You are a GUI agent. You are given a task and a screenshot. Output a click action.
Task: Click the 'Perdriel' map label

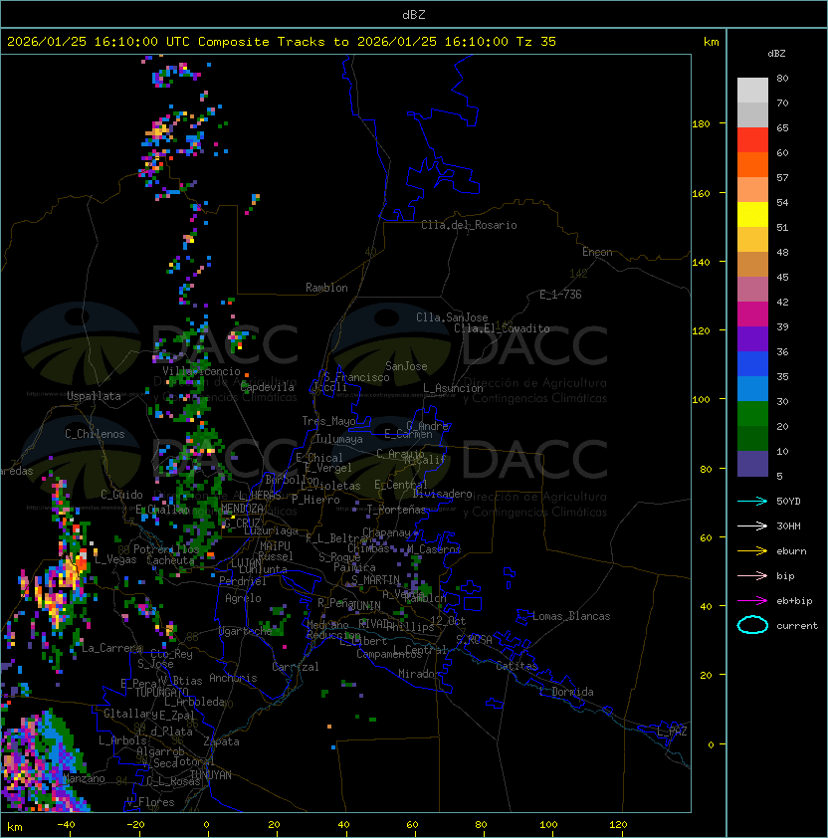[x=243, y=581]
